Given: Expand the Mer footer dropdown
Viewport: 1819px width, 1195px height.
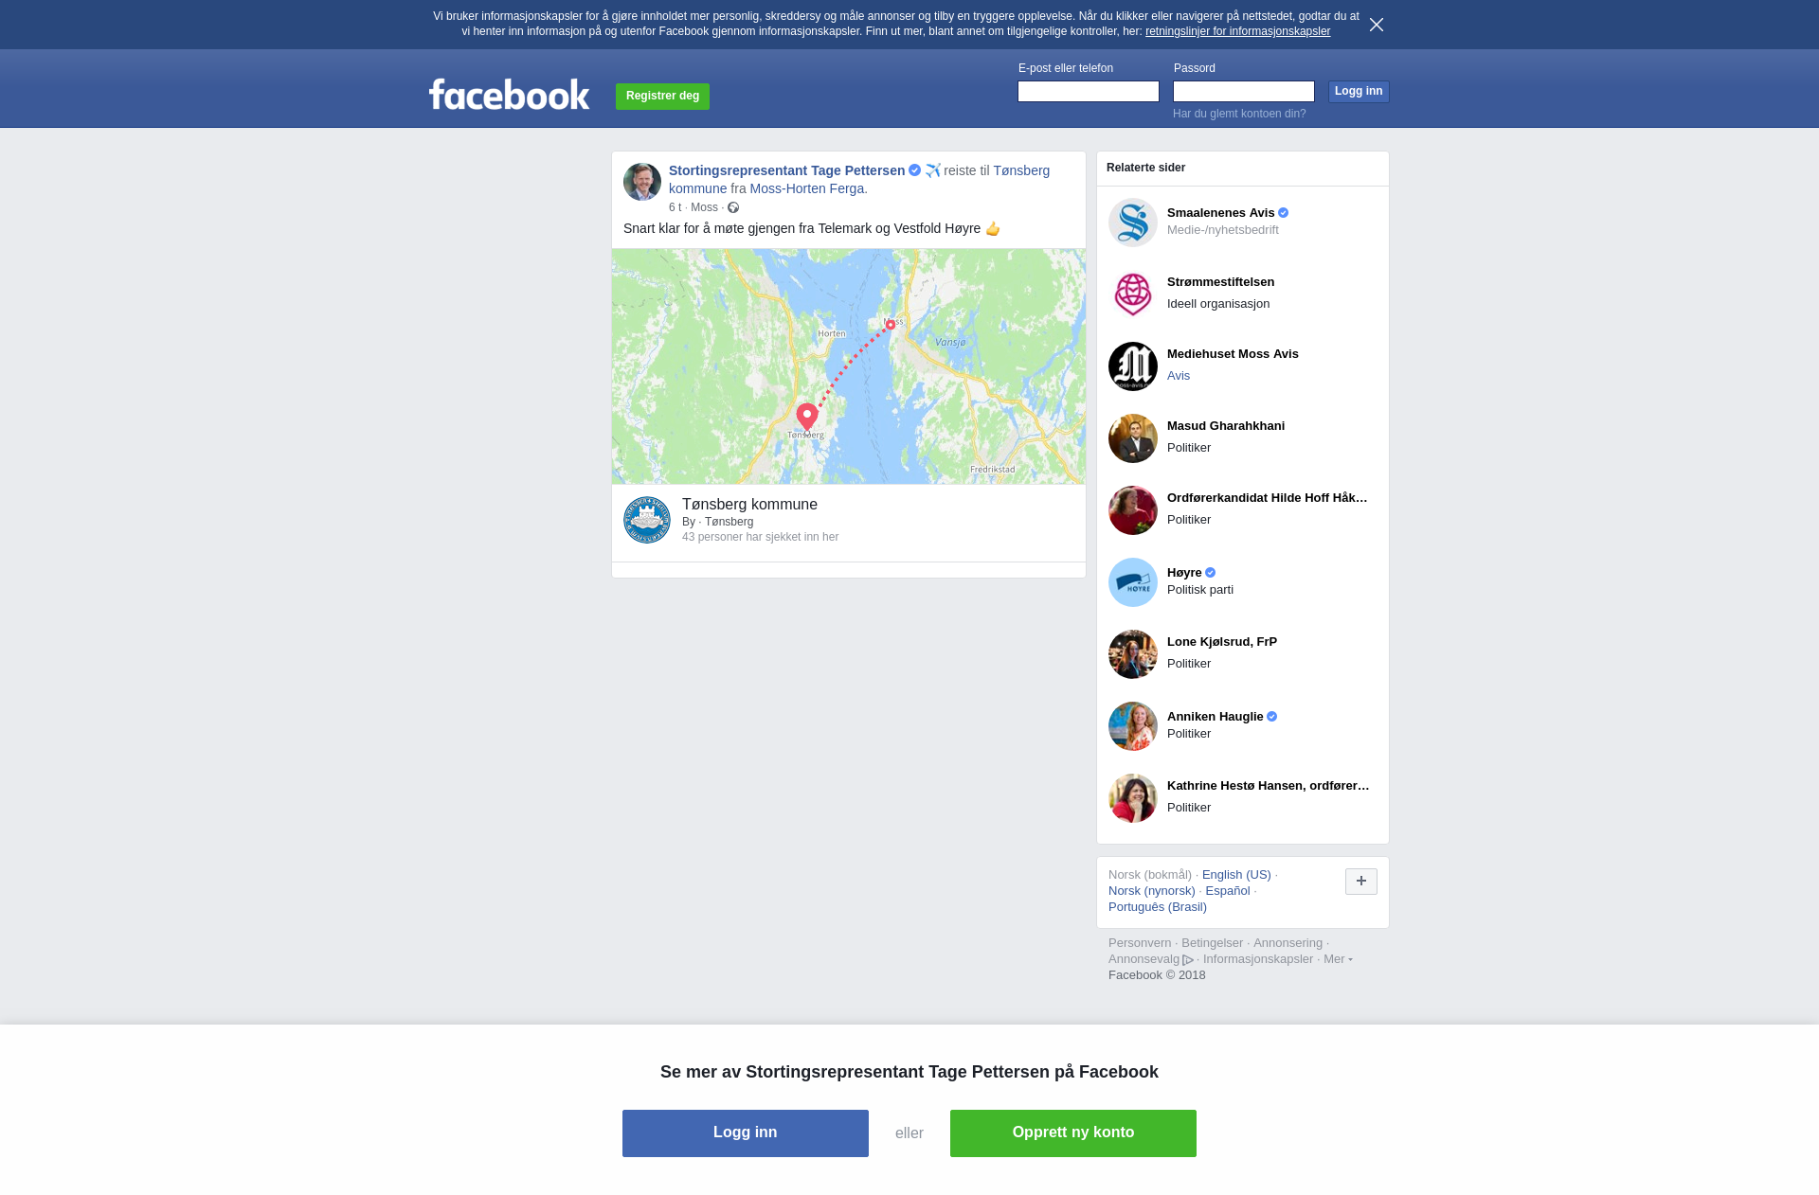Looking at the screenshot, I should (1338, 959).
